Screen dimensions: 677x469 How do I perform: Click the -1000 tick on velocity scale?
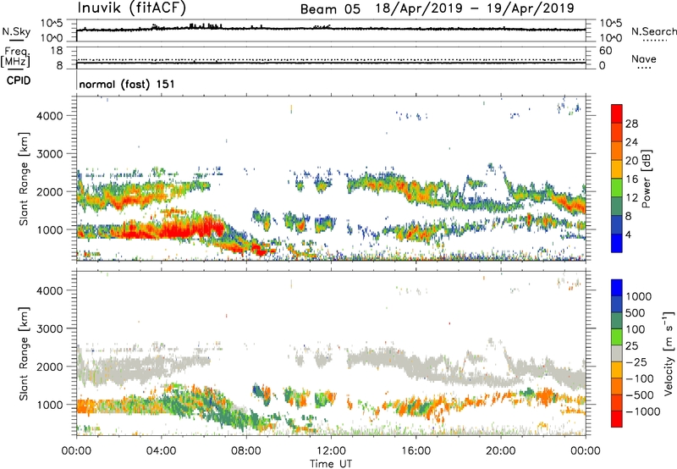click(642, 411)
